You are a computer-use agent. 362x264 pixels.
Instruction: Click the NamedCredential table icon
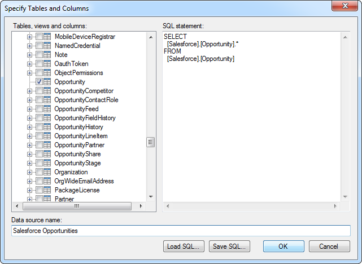tap(47, 46)
